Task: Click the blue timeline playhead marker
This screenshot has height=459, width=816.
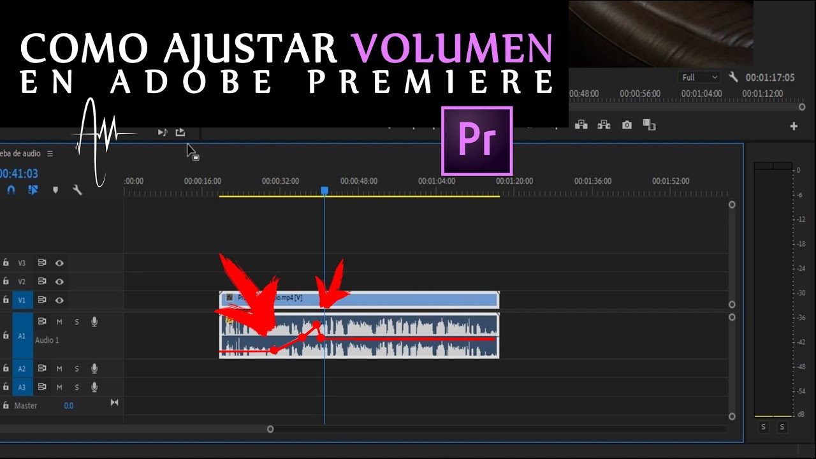Action: pos(324,191)
